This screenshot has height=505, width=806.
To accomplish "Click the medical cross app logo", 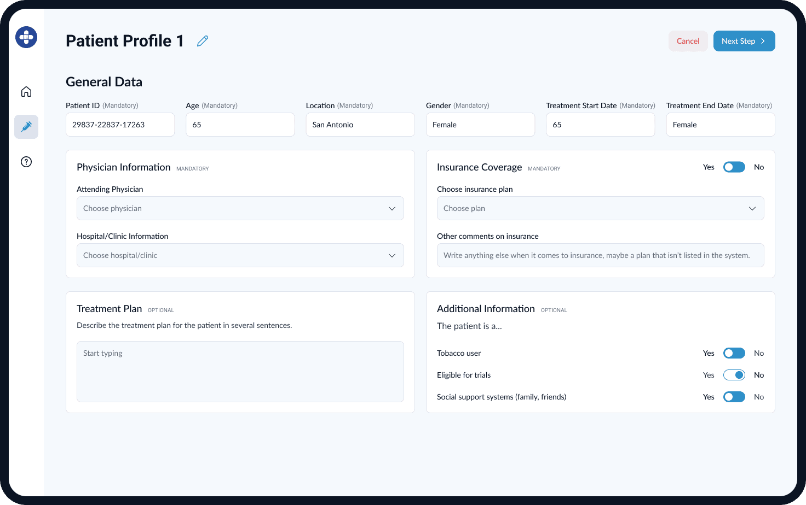I will (x=26, y=37).
